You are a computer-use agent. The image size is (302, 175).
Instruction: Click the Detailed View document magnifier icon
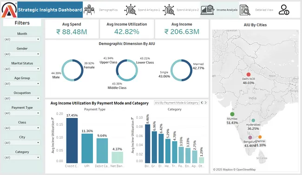click(245, 10)
